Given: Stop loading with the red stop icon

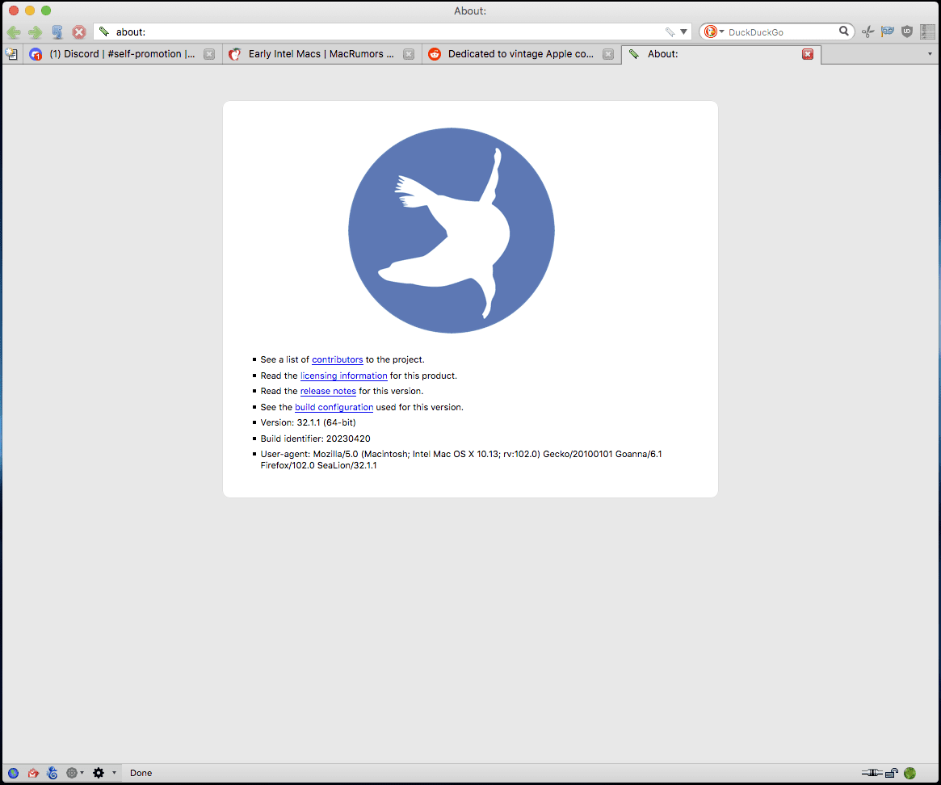Looking at the screenshot, I should [x=78, y=32].
